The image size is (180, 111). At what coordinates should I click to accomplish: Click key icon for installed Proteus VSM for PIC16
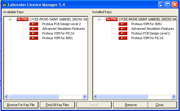tap(123, 38)
